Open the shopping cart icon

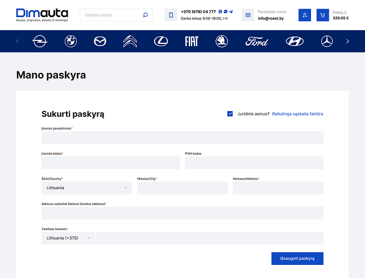(322, 15)
